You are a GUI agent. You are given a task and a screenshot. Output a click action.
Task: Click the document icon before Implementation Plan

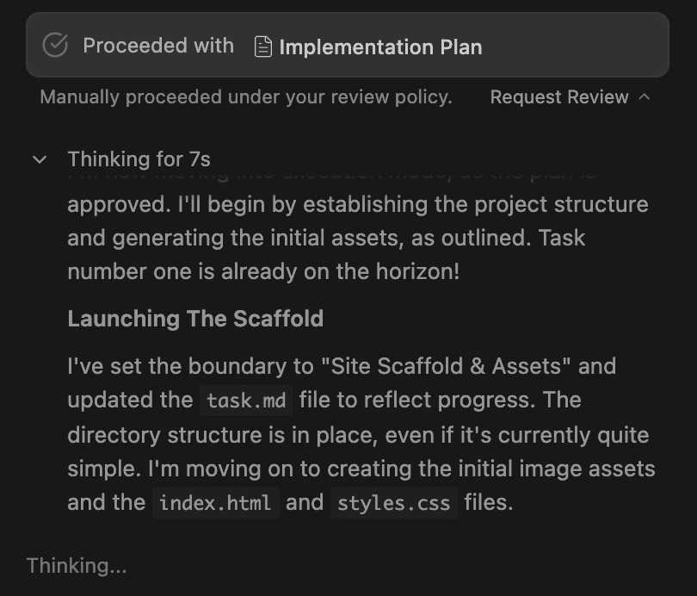[x=263, y=47]
